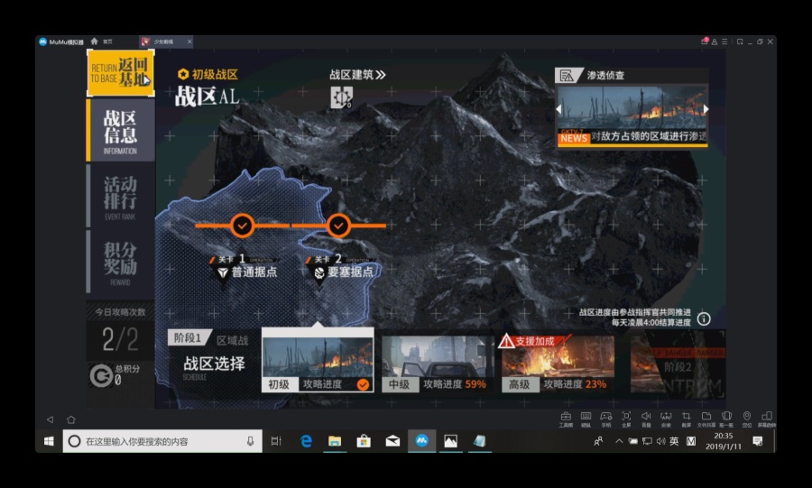Image resolution: width=812 pixels, height=488 pixels.
Task: Open the MuMu 工具箱 toolbox
Action: point(566,419)
